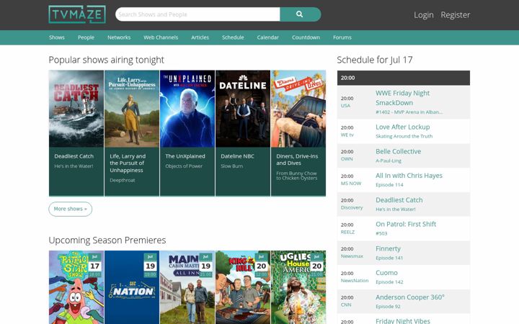Open 'From Bunny Chow to Chicken Oysters' episode
Image resolution: width=519 pixels, height=324 pixels.
296,176
